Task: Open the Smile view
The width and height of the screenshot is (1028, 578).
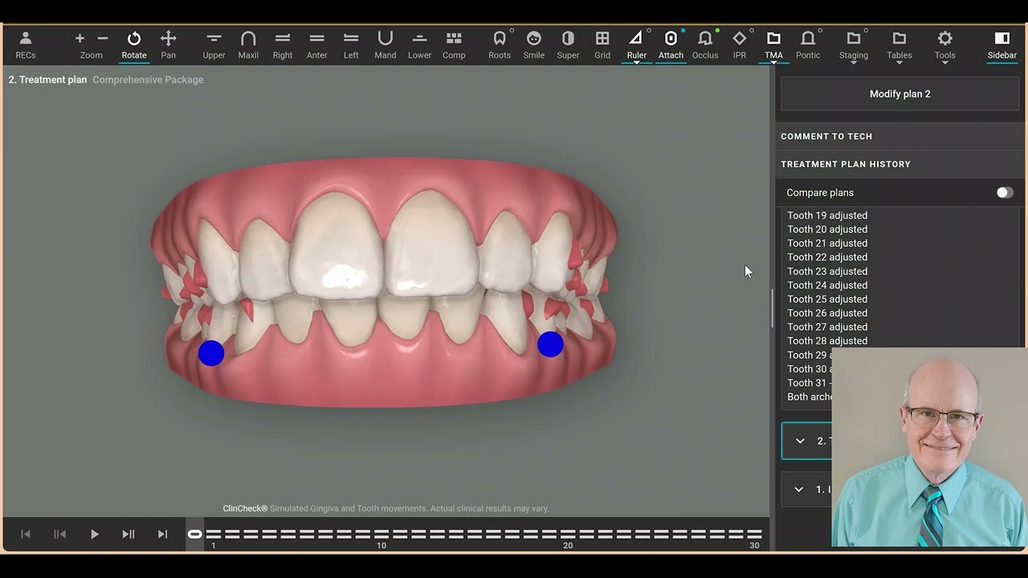Action: (x=534, y=45)
